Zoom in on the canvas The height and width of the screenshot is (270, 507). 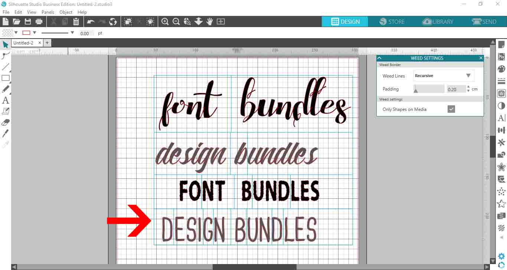pyautogui.click(x=165, y=22)
